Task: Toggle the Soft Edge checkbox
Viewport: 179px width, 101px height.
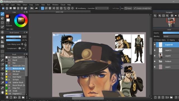Action: pyautogui.click(x=111, y=8)
